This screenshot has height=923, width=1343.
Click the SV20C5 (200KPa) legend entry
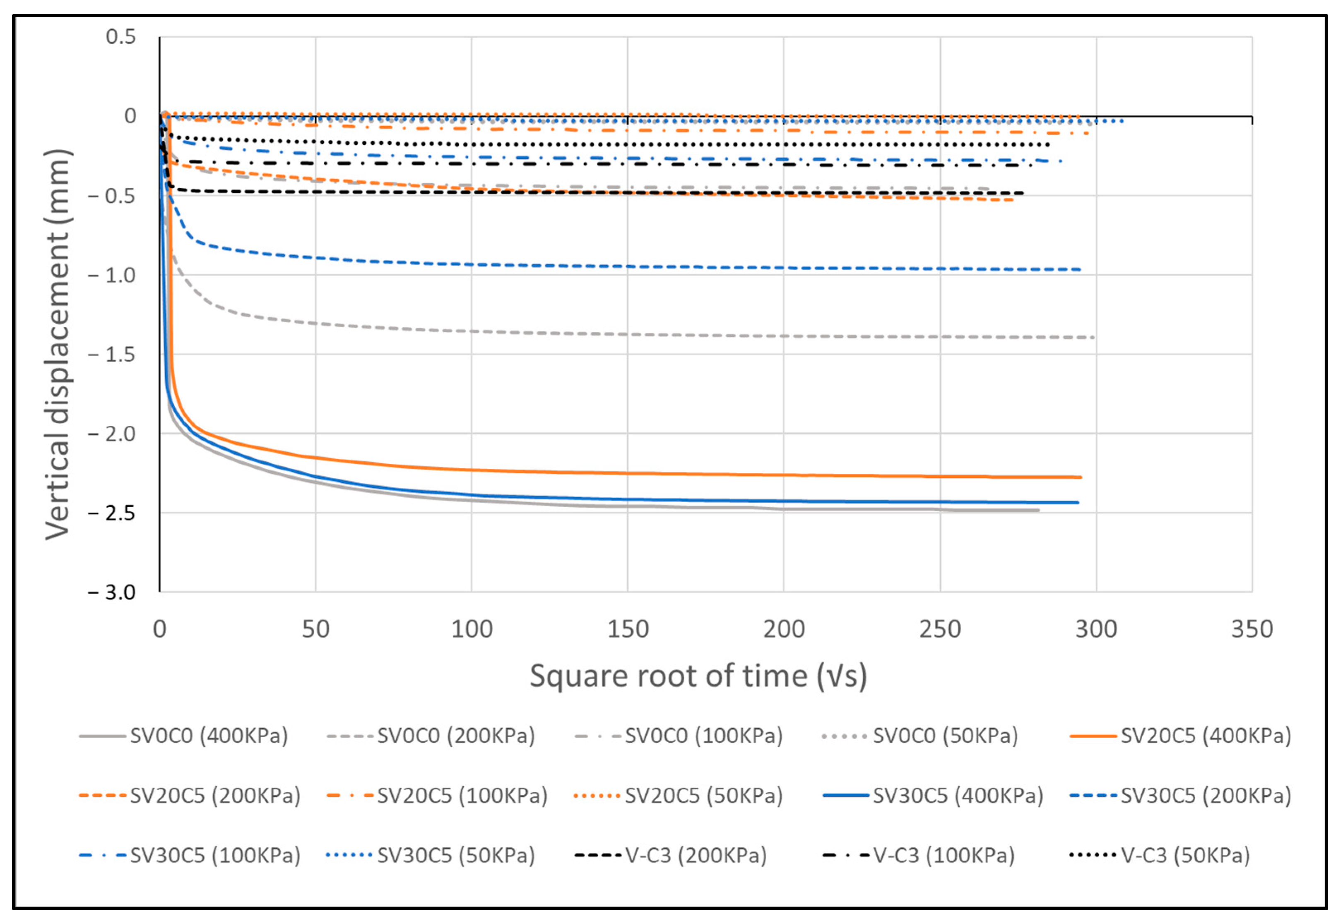(x=215, y=796)
